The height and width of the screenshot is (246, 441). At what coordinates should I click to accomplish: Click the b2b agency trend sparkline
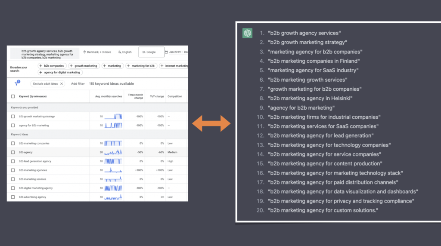pos(113,152)
